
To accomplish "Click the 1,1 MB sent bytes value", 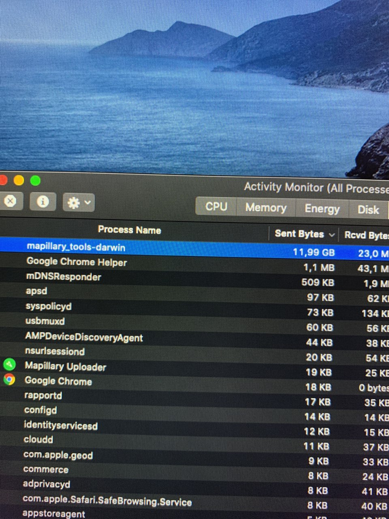I will click(x=319, y=267).
